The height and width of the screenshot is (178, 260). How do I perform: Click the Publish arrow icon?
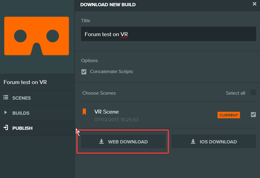6,128
